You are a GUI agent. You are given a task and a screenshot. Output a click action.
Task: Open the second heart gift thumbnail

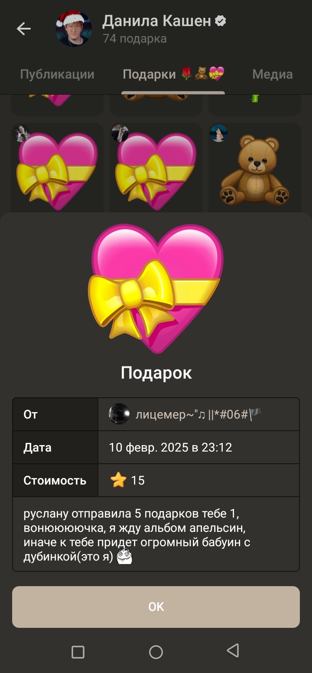[156, 168]
